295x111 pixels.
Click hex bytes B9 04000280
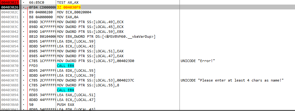coord(41,12)
